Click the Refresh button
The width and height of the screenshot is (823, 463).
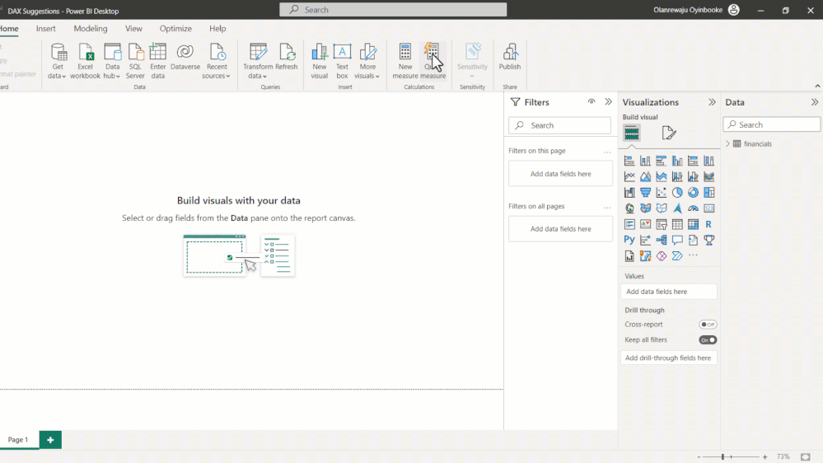click(x=286, y=57)
